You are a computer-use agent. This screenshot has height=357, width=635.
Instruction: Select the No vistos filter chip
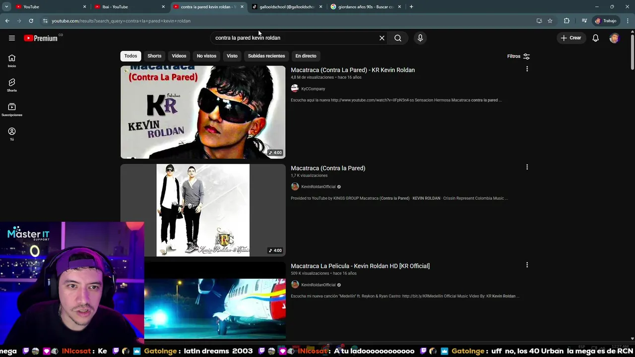[206, 56]
